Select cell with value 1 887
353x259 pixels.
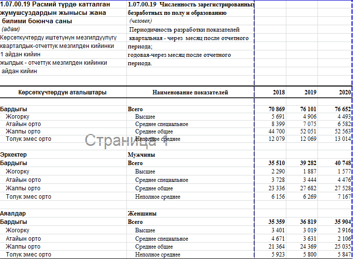tap(302, 172)
